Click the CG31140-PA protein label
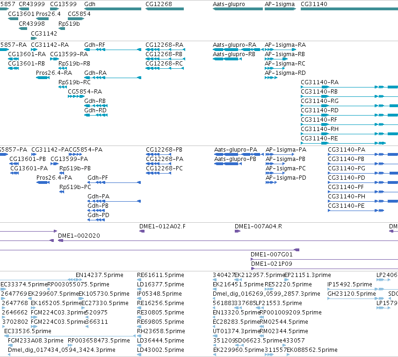This screenshot has height=357, width=398. click(347, 150)
